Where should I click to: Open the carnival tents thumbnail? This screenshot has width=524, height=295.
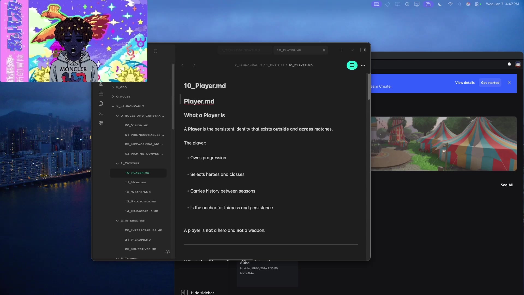tap(444, 144)
